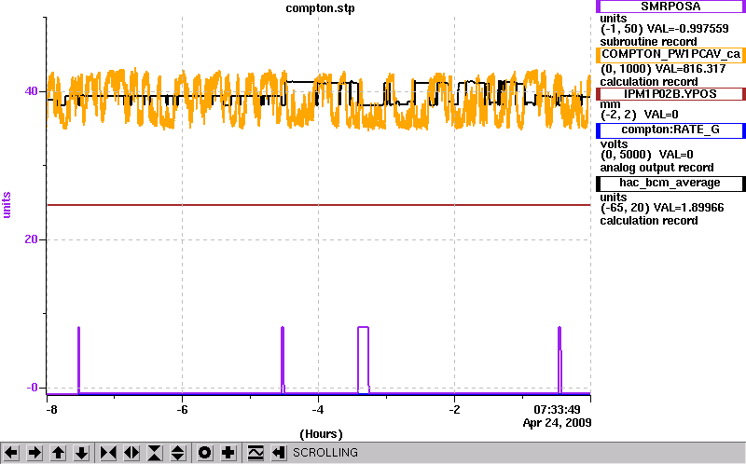Zoom in on the vertical axis
The width and height of the screenshot is (746, 464).
[x=155, y=453]
